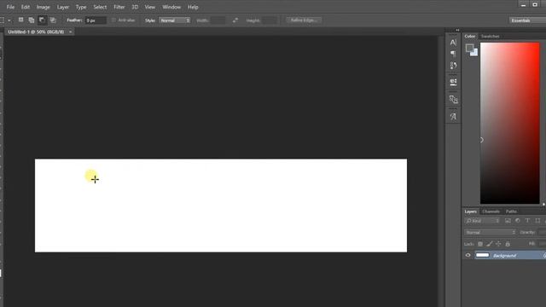Click the Feather value field
This screenshot has width=546, height=307.
click(96, 20)
